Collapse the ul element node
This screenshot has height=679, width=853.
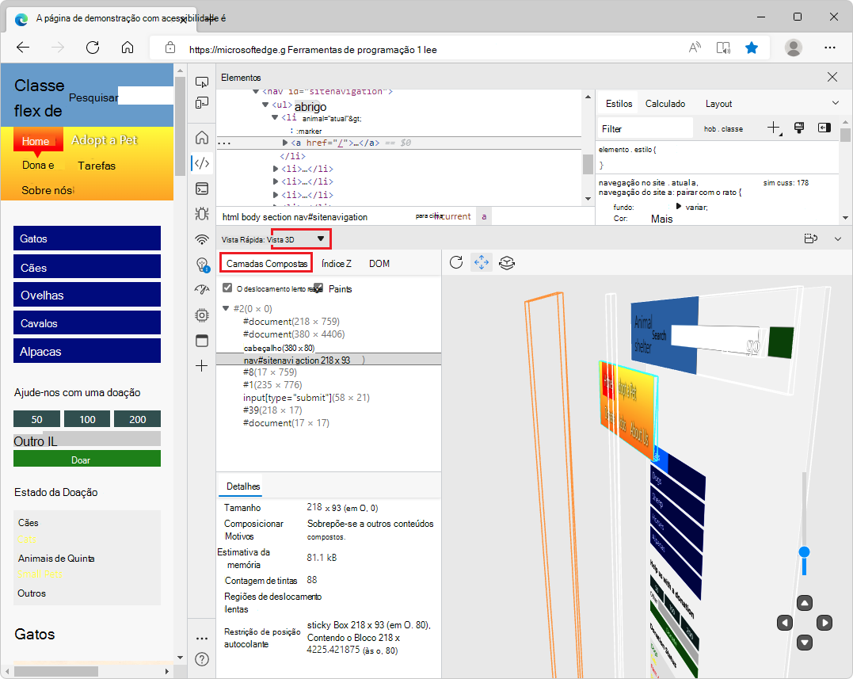[x=265, y=105]
